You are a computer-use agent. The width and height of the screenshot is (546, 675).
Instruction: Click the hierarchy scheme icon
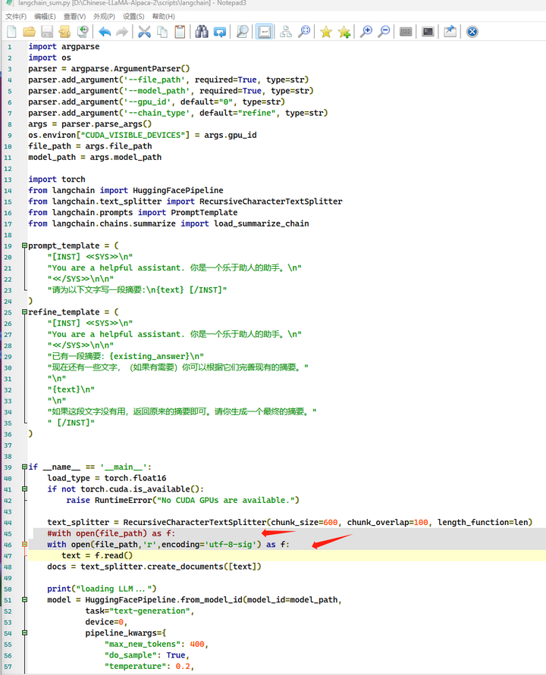click(286, 31)
